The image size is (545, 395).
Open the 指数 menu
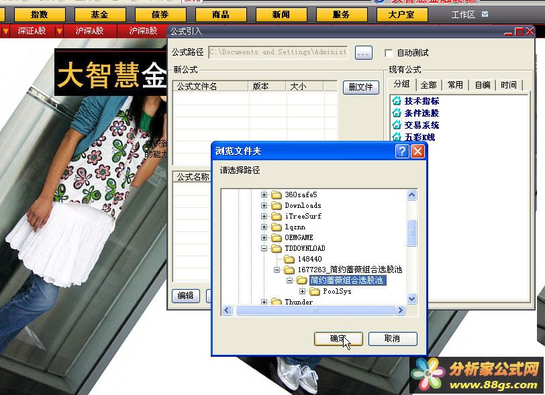point(40,15)
